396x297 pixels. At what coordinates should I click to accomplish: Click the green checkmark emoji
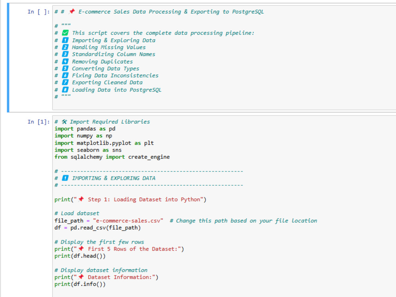[x=65, y=33]
